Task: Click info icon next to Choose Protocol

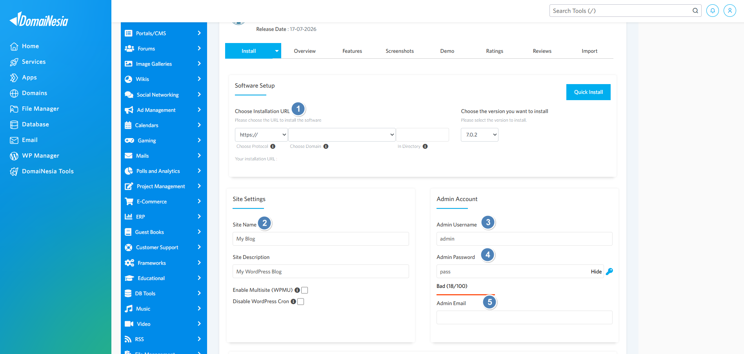Action: pos(273,146)
